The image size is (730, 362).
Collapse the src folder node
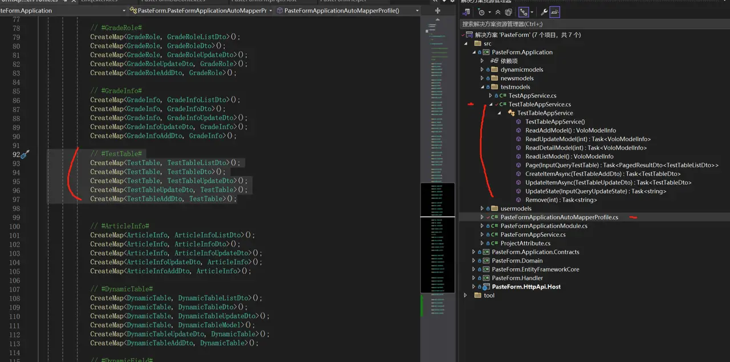pos(465,44)
